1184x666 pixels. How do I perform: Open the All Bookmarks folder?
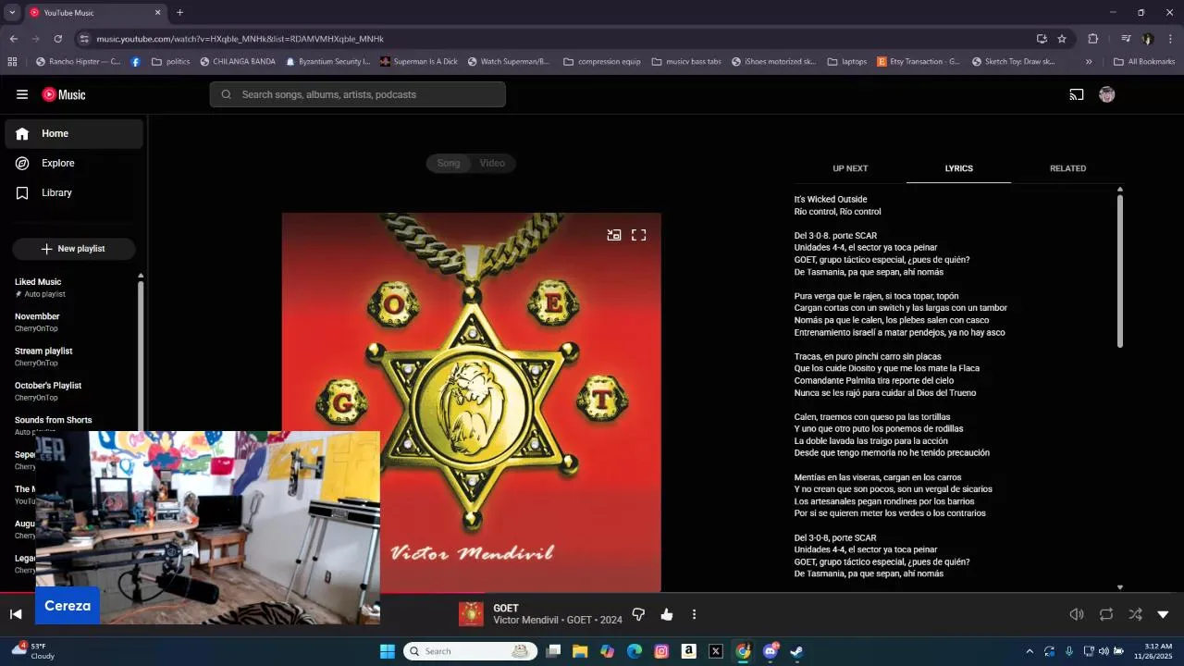pyautogui.click(x=1144, y=62)
